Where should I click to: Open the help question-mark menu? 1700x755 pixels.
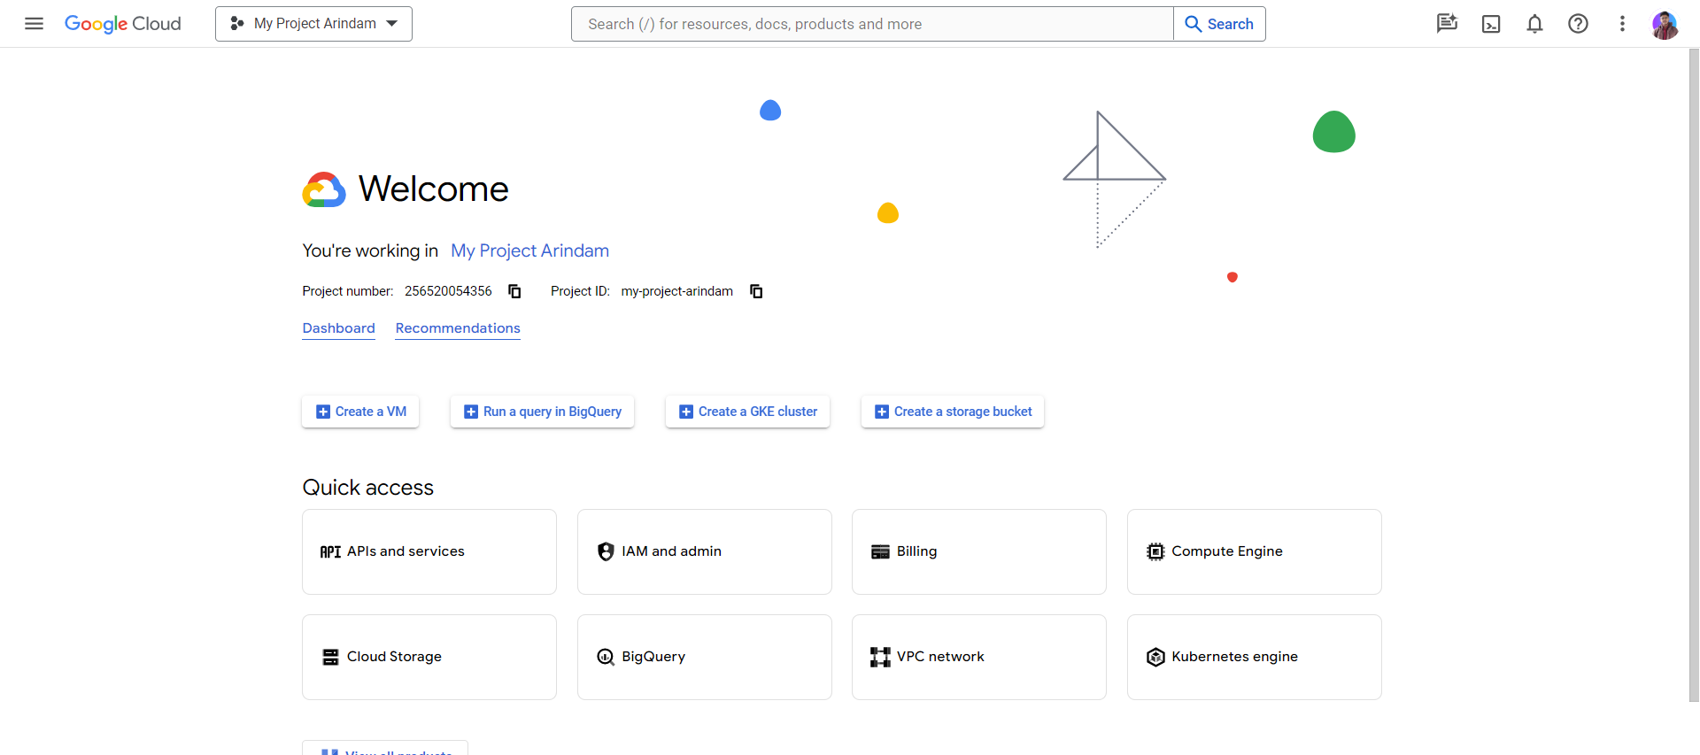click(x=1578, y=24)
